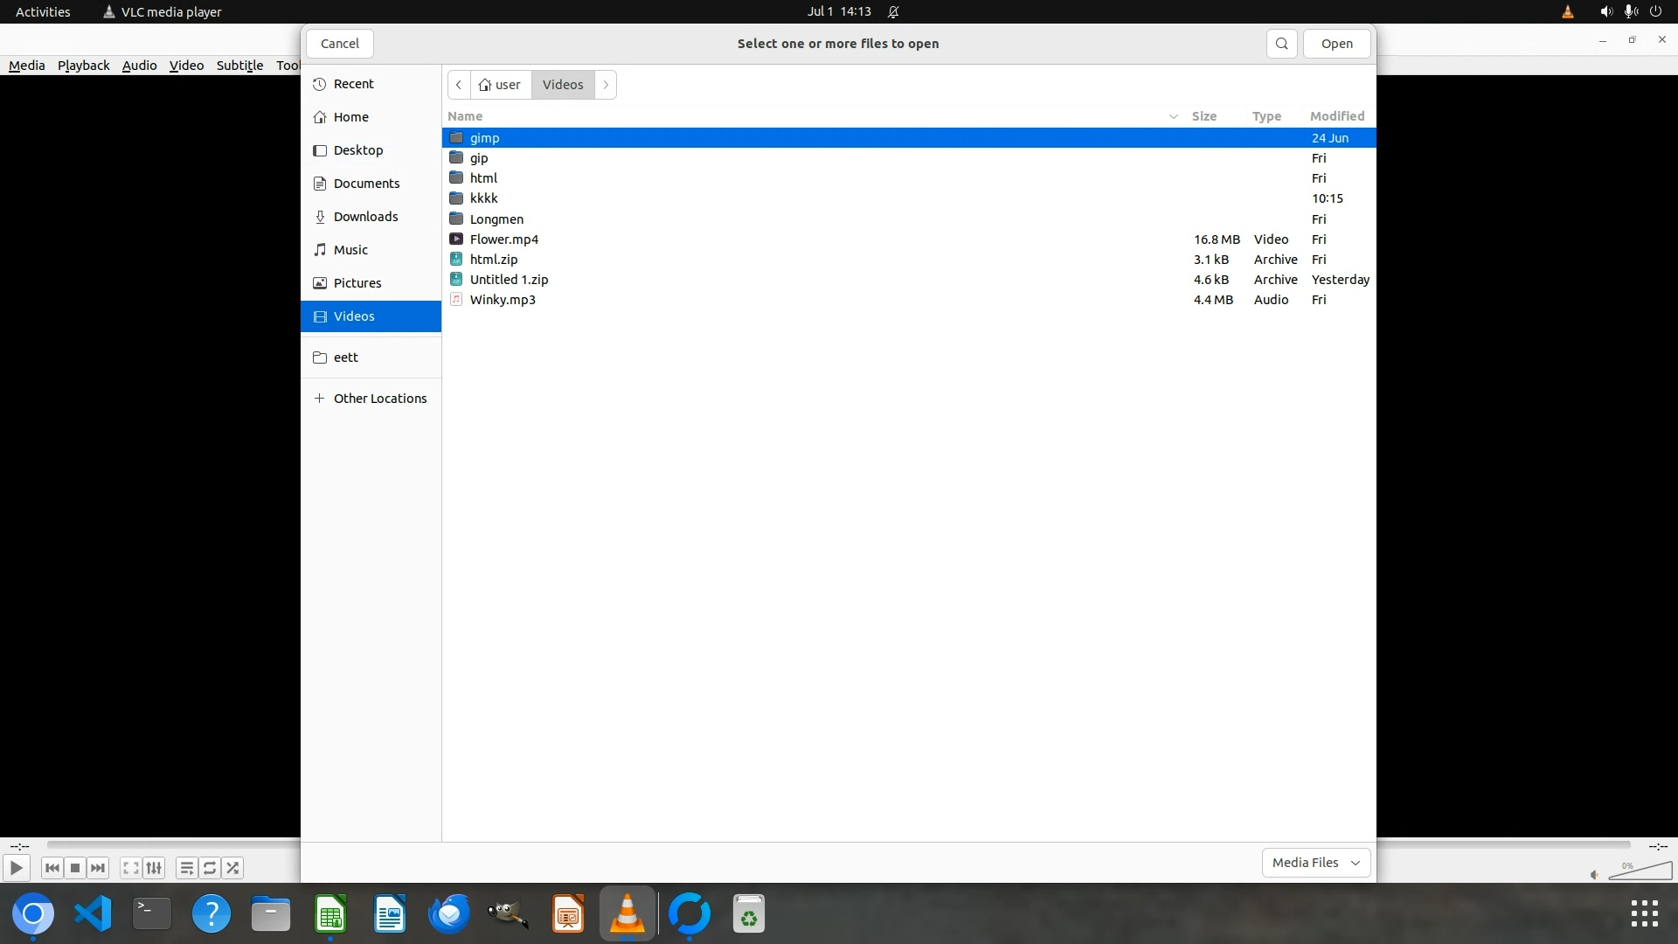Screen dimensions: 1678x944
Task: Adjust the VLC volume slider
Action: click(x=1641, y=871)
